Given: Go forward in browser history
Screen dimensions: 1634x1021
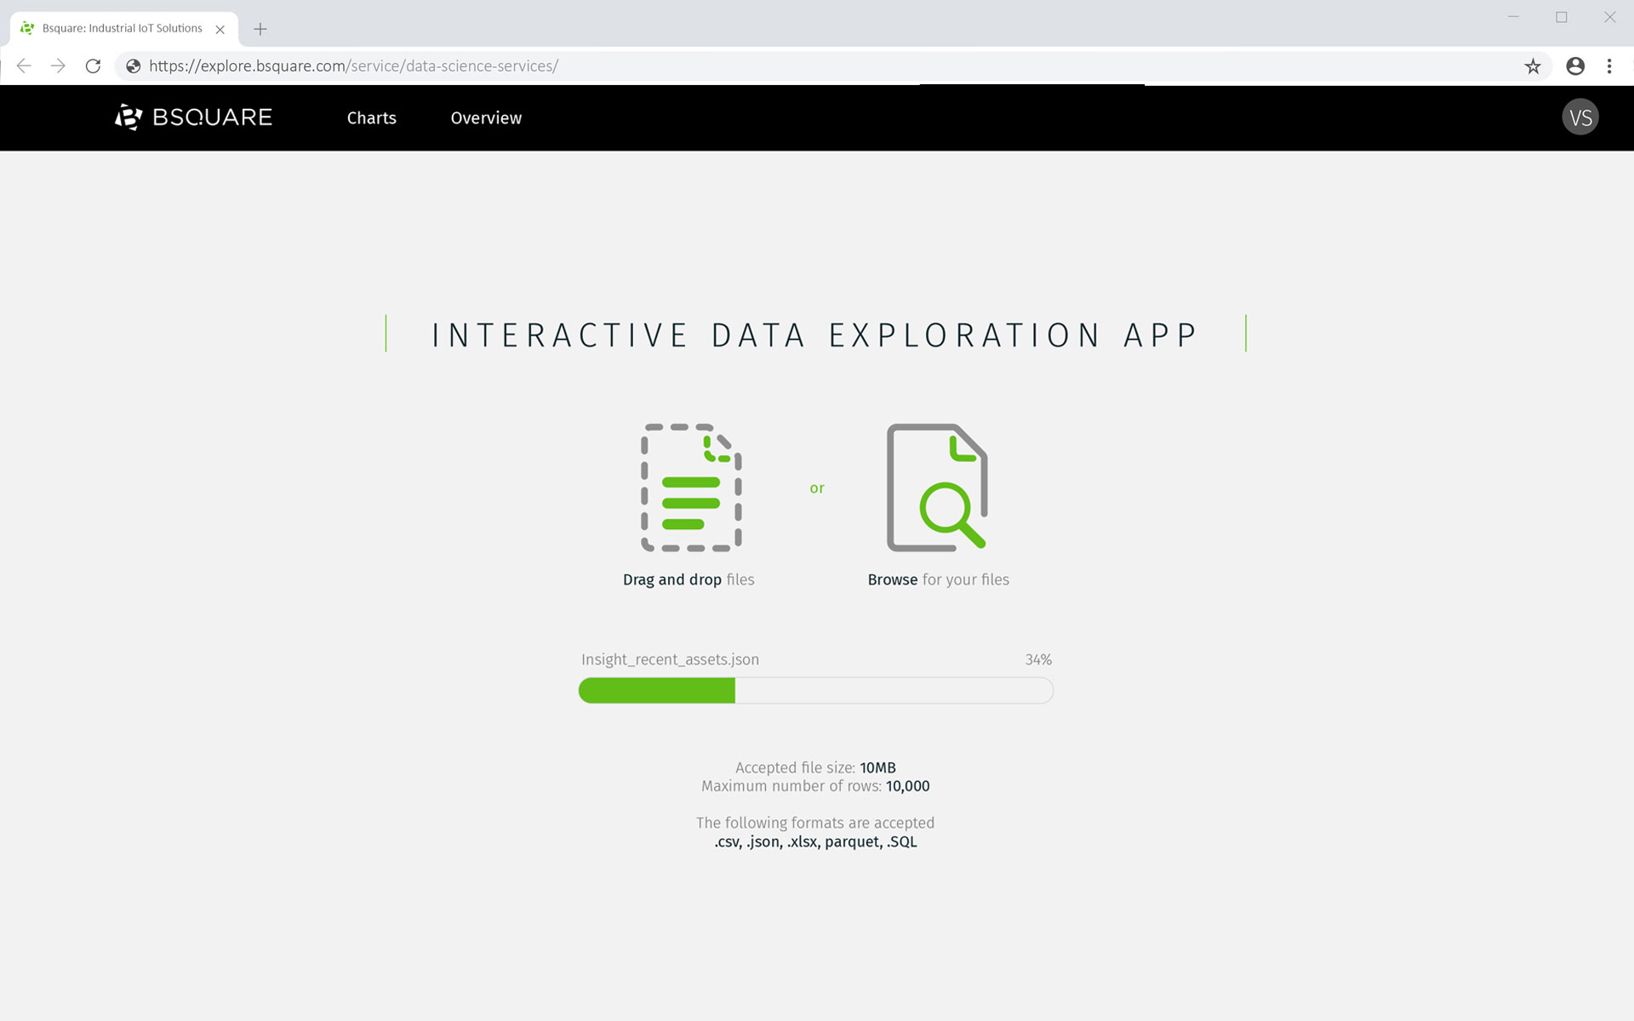Looking at the screenshot, I should [58, 66].
